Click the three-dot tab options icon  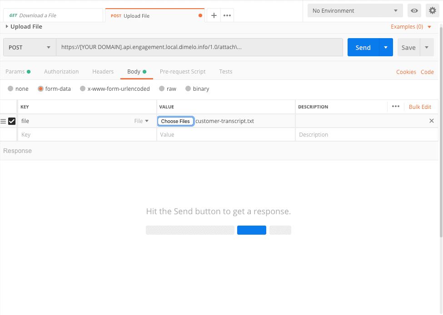(227, 15)
